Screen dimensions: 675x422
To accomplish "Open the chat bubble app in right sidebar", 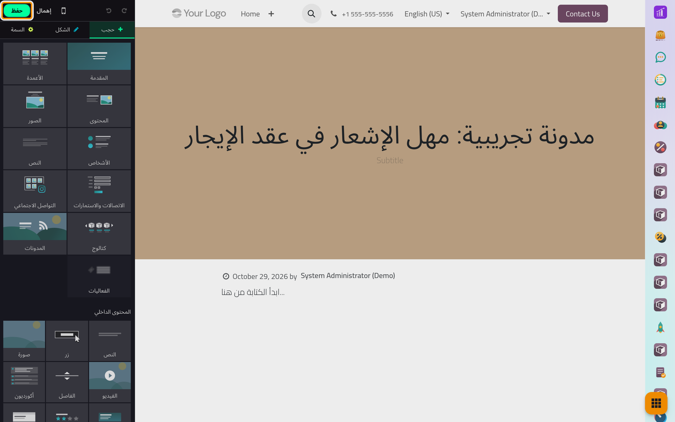I will 660,57.
